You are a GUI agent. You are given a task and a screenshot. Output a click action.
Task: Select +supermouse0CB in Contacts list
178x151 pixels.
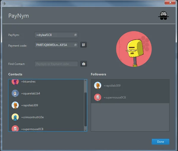click(46, 128)
